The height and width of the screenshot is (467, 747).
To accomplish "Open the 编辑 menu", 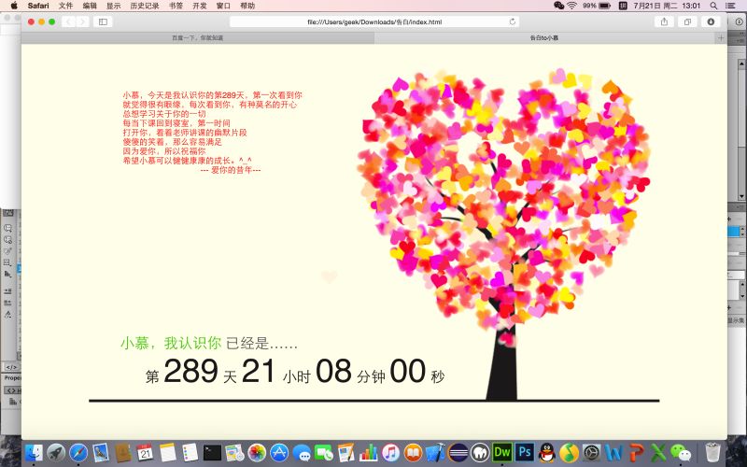I will point(90,6).
